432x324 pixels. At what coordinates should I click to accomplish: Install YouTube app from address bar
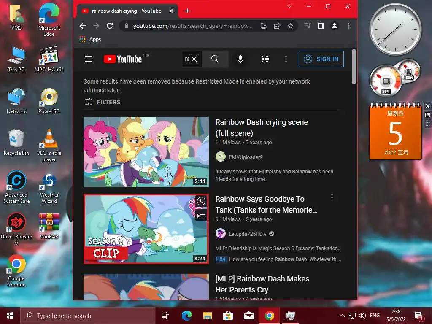point(264,26)
